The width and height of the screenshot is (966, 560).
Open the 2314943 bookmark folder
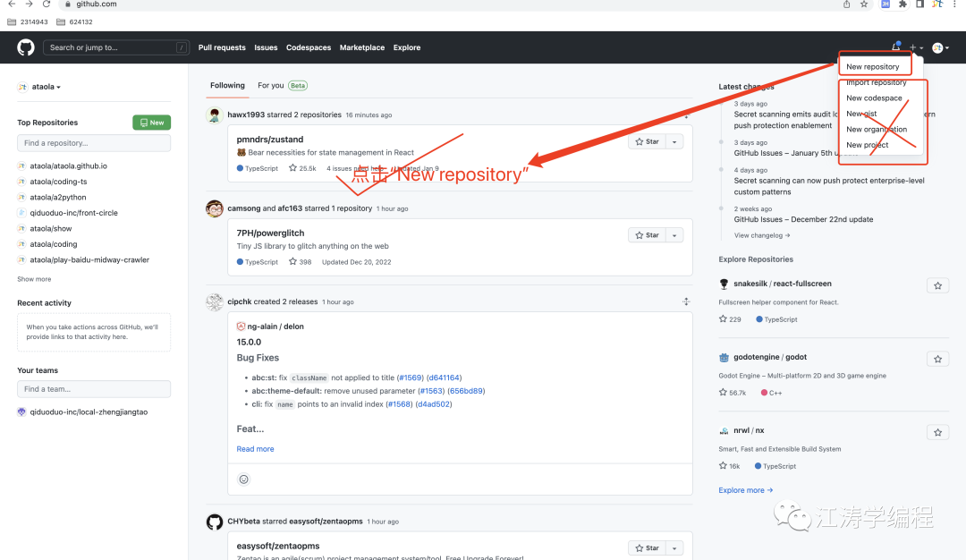click(x=28, y=21)
